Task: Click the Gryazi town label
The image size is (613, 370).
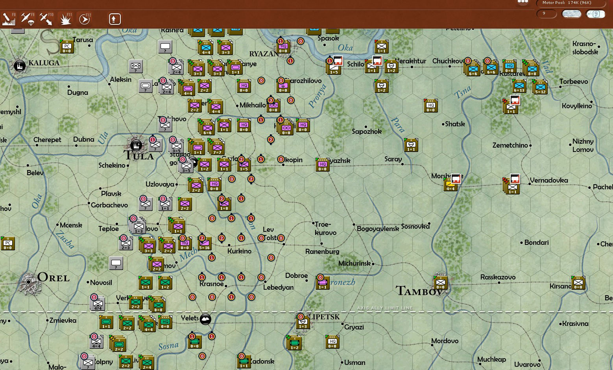Action: [x=354, y=327]
